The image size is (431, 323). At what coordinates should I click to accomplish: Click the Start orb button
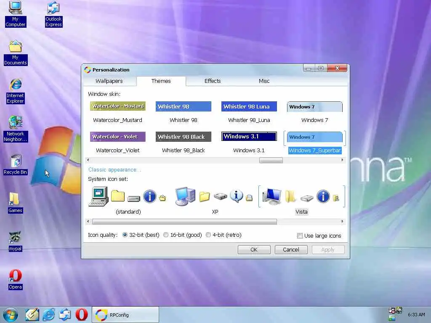pos(11,315)
